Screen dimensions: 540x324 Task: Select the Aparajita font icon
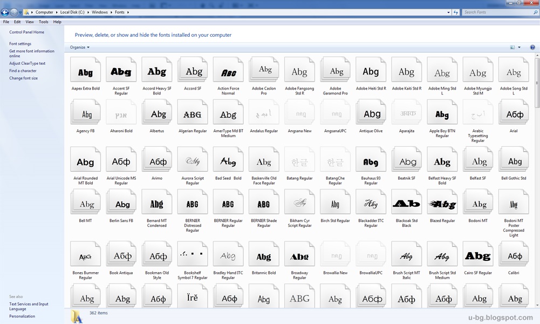click(407, 112)
